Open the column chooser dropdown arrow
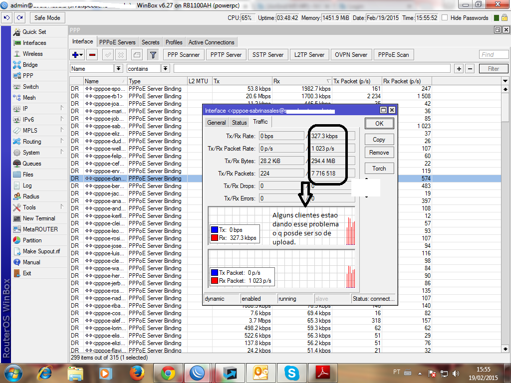The height and width of the screenshot is (383, 511). [x=505, y=81]
